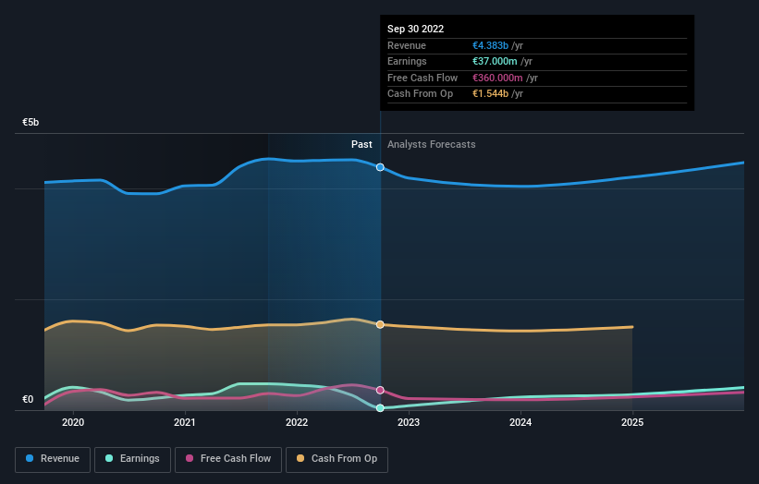Click the Cash From Op label in tooltip
The width and height of the screenshot is (759, 484).
[420, 94]
